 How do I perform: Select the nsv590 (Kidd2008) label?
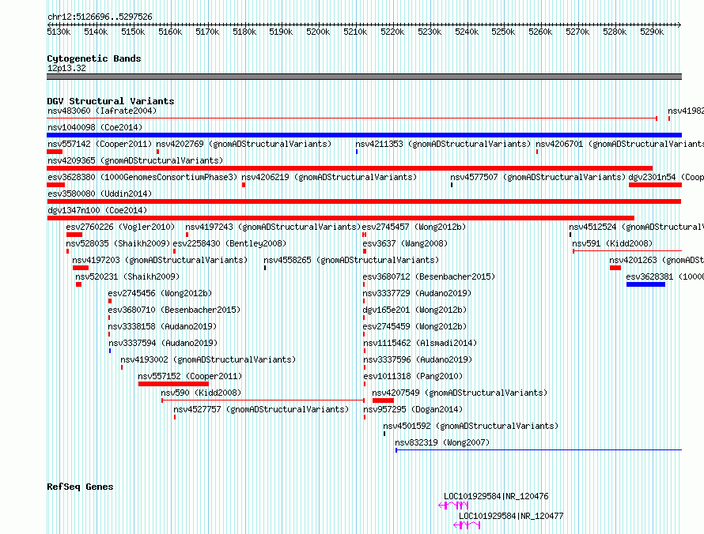(x=201, y=393)
